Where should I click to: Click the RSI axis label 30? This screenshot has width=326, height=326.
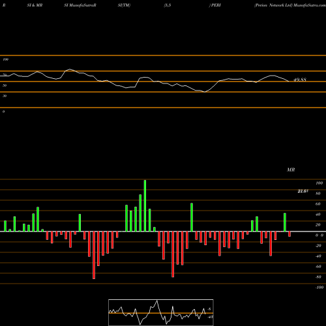pyautogui.click(x=5, y=96)
